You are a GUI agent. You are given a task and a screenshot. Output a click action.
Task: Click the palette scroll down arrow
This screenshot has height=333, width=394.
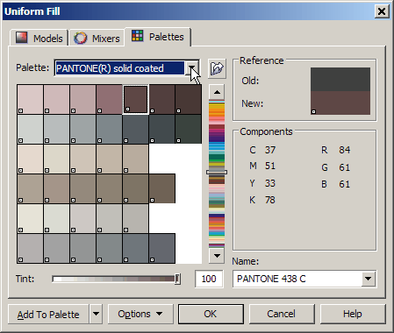coord(217,256)
